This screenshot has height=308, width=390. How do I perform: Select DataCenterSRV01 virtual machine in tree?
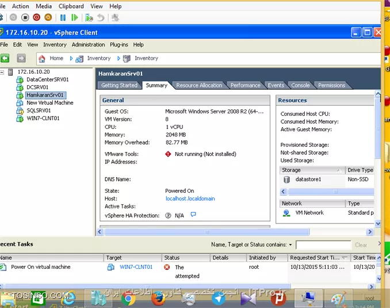48,79
